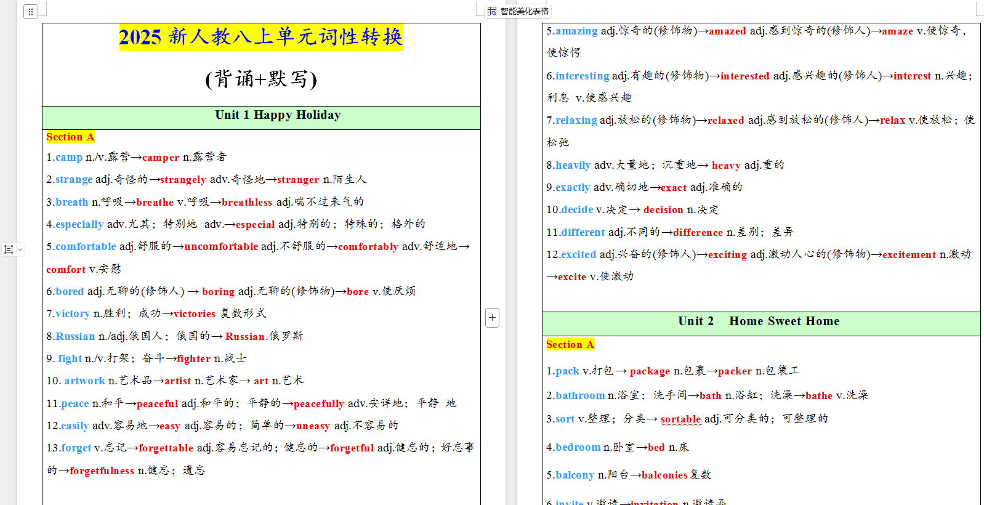Click Section A label under Unit 2

[x=570, y=345]
